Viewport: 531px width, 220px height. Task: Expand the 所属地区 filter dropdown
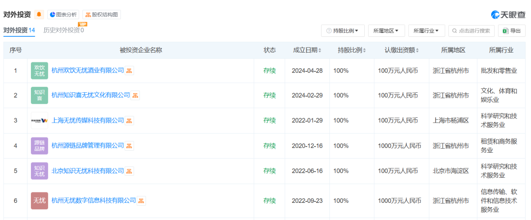[x=385, y=31]
